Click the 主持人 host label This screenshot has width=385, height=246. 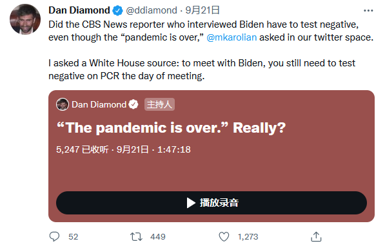point(159,104)
